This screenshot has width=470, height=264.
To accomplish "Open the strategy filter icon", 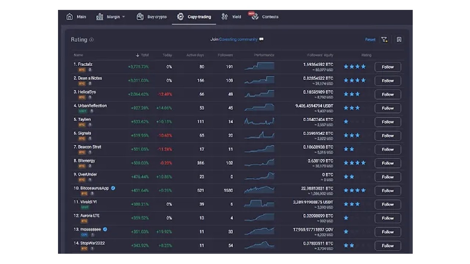I will pyautogui.click(x=384, y=40).
